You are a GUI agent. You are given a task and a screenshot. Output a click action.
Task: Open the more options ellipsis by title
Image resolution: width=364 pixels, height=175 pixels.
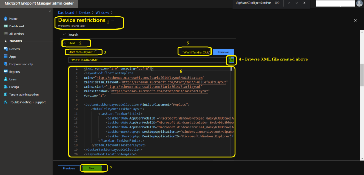coord(113,20)
